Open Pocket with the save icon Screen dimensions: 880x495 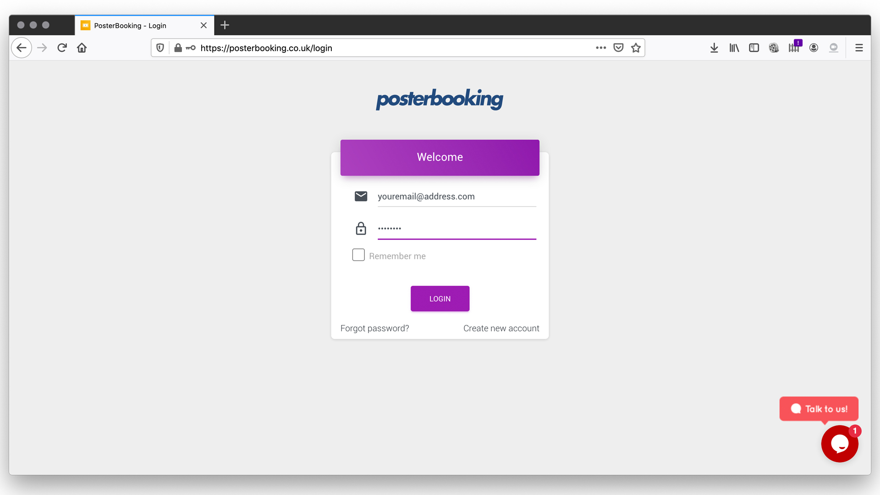(x=618, y=48)
